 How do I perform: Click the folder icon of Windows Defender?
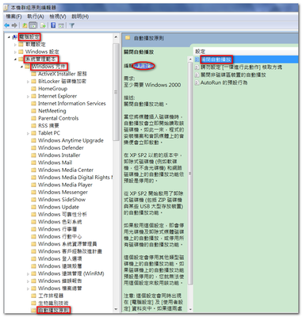click(33, 147)
